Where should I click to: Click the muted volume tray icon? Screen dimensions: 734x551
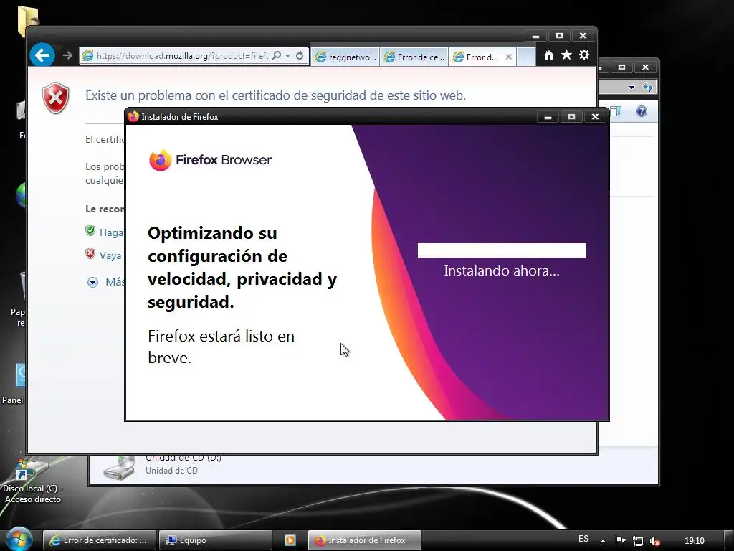click(655, 541)
